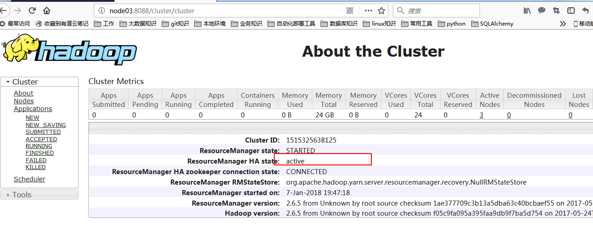Click the undo arrow toolbar icon
The height and width of the screenshot is (244, 593).
click(585, 11)
